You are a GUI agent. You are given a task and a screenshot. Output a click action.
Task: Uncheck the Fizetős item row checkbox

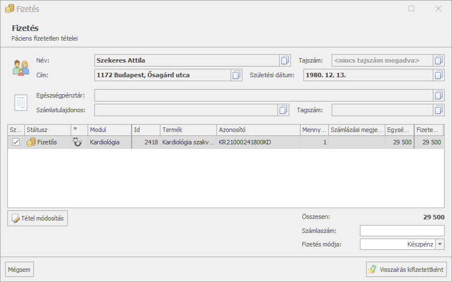coord(16,143)
